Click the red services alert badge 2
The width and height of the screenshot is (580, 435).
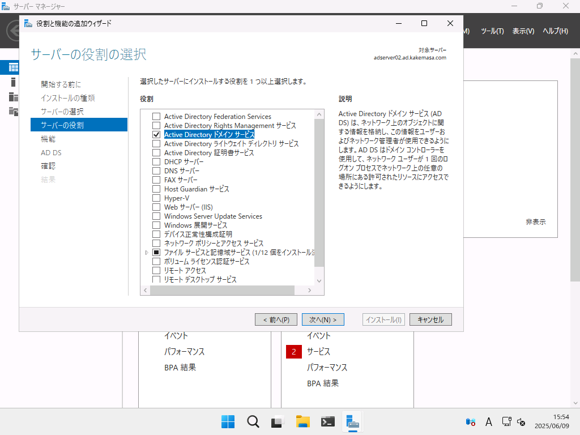pos(294,352)
